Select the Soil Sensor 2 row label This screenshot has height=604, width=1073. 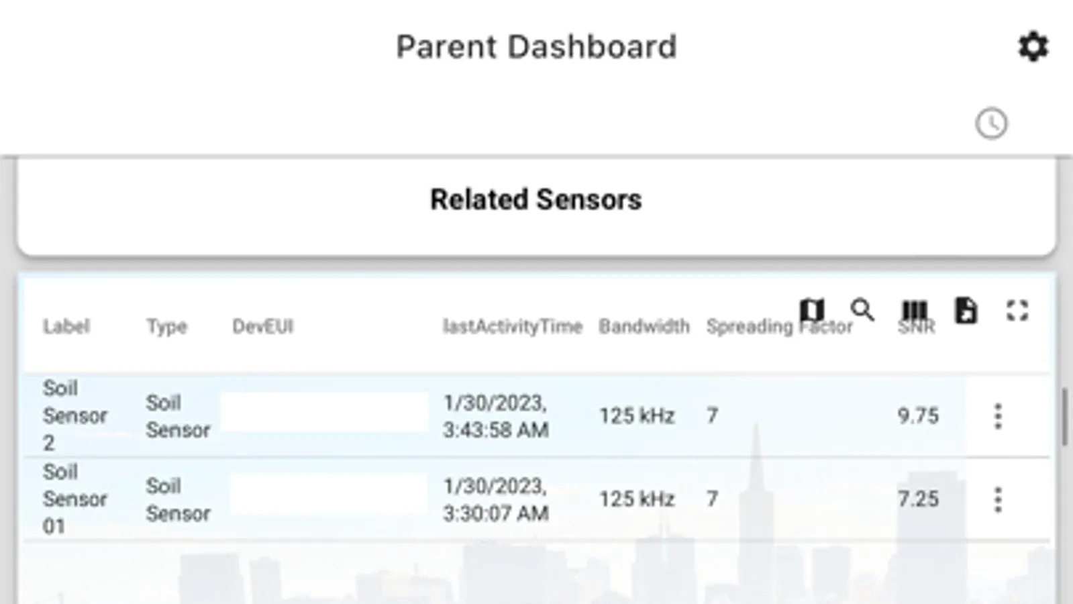(x=74, y=415)
